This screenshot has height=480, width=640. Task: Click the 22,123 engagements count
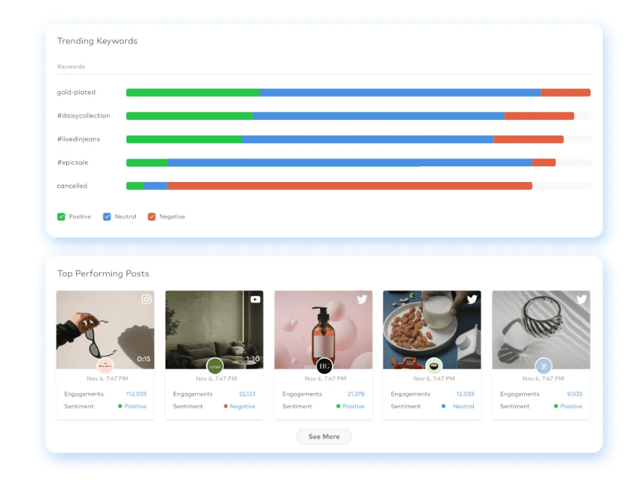pyautogui.click(x=247, y=394)
